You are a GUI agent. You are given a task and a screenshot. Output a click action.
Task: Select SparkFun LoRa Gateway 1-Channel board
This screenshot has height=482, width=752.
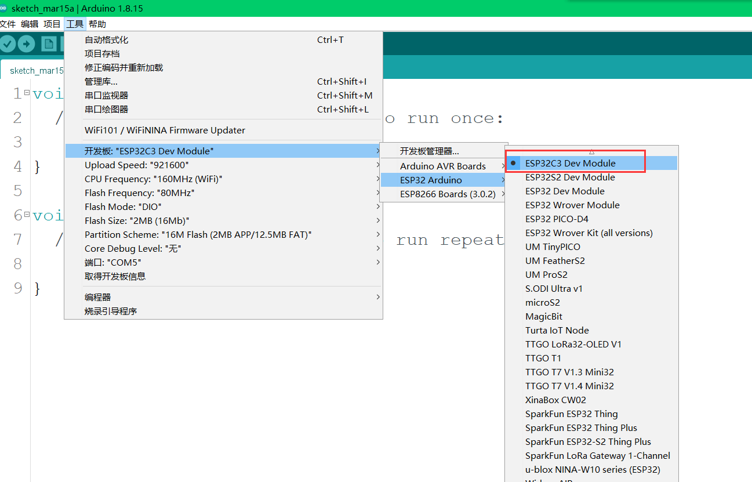[x=591, y=456]
